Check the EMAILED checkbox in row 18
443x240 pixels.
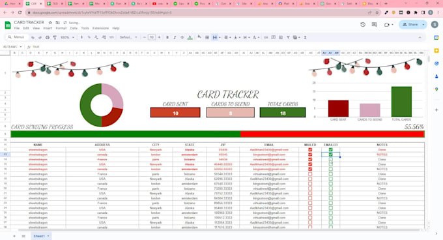coord(330,179)
